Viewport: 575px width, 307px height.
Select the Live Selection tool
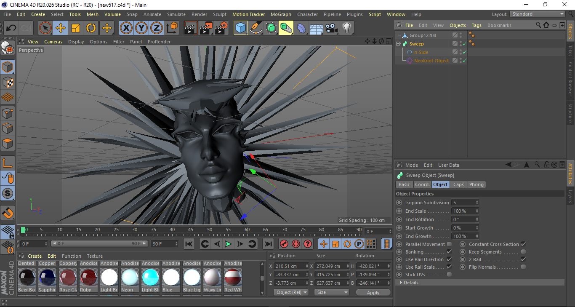click(x=45, y=28)
